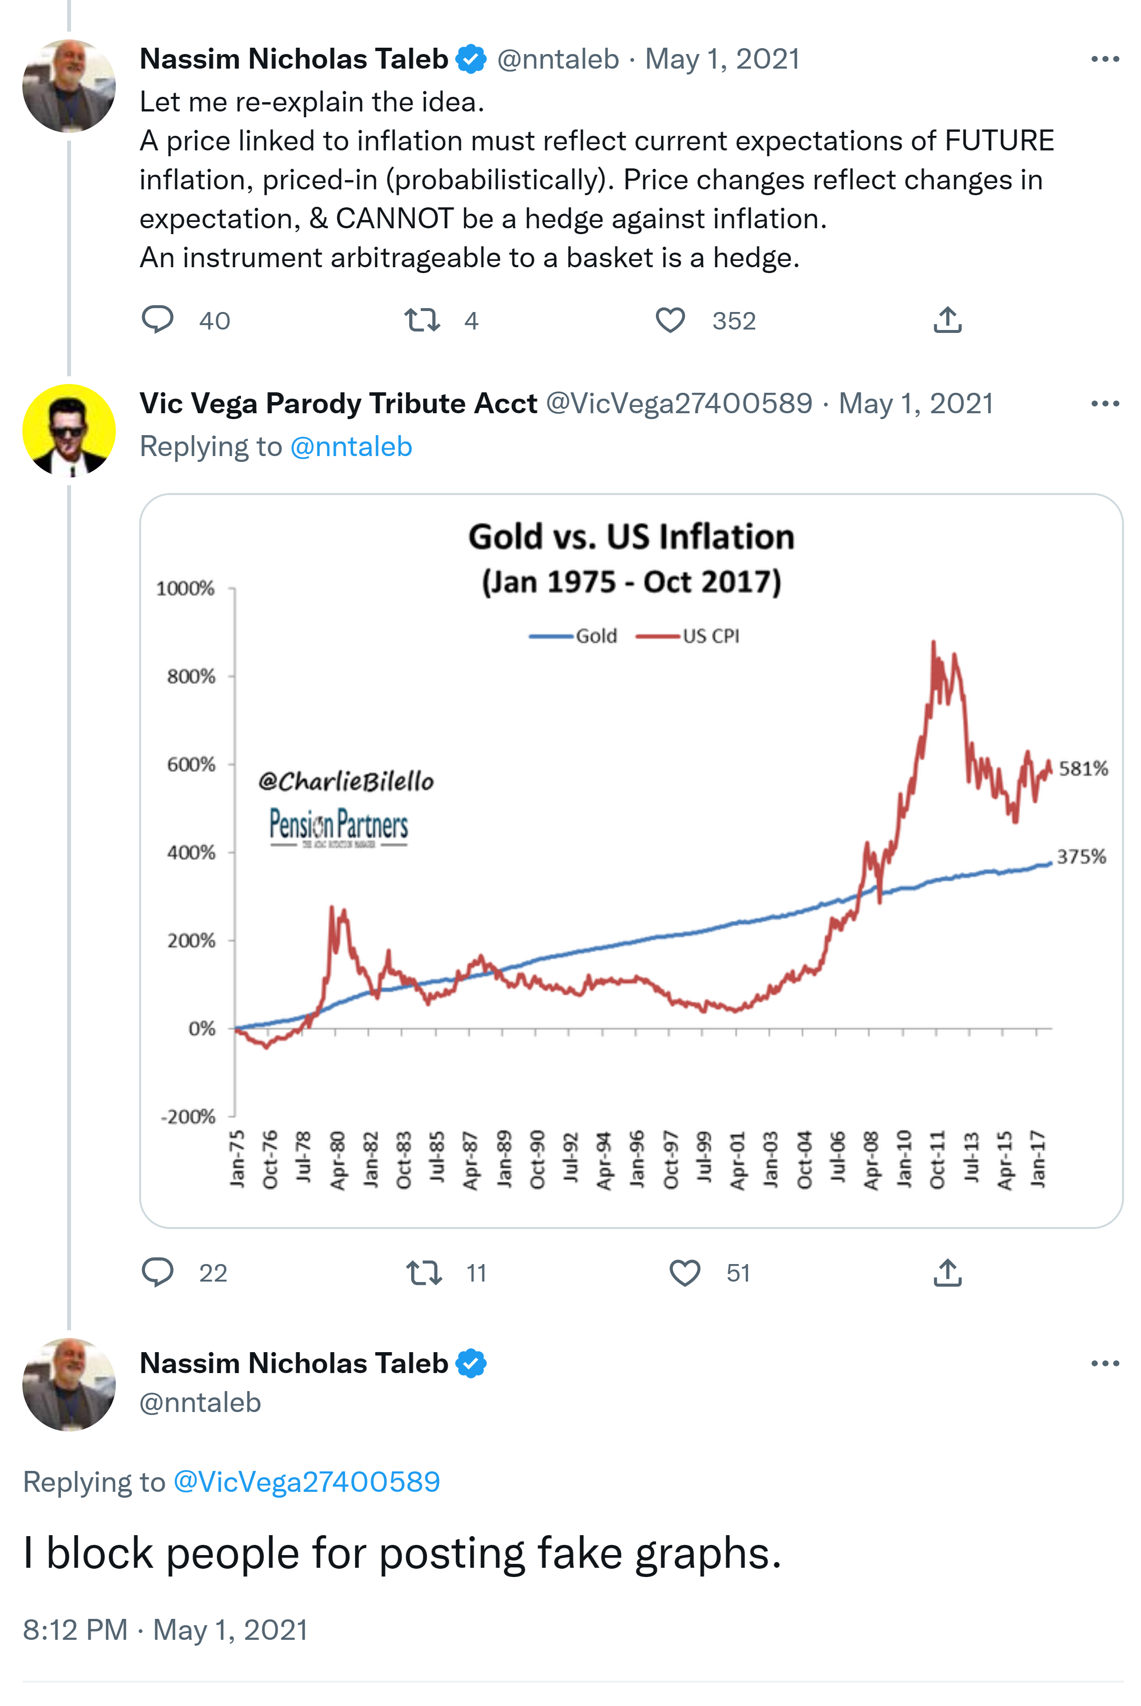
Task: Reply to Taleb's first tweet
Action: [x=157, y=319]
